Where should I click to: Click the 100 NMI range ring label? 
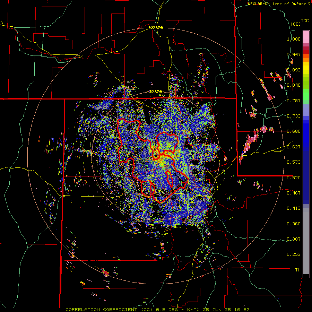156,27
